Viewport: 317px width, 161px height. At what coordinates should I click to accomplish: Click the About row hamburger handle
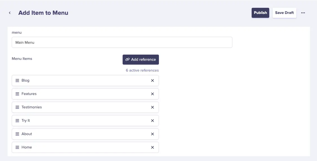(17, 134)
